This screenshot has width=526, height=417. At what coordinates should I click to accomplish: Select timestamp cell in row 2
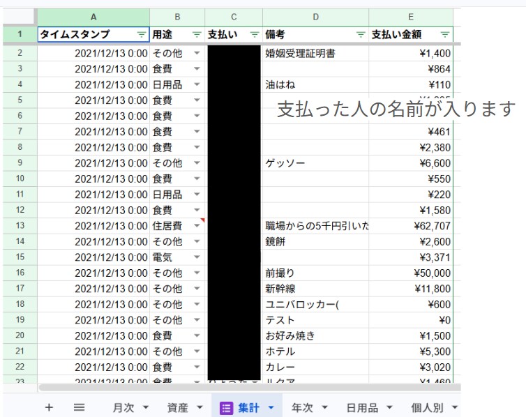[x=93, y=53]
